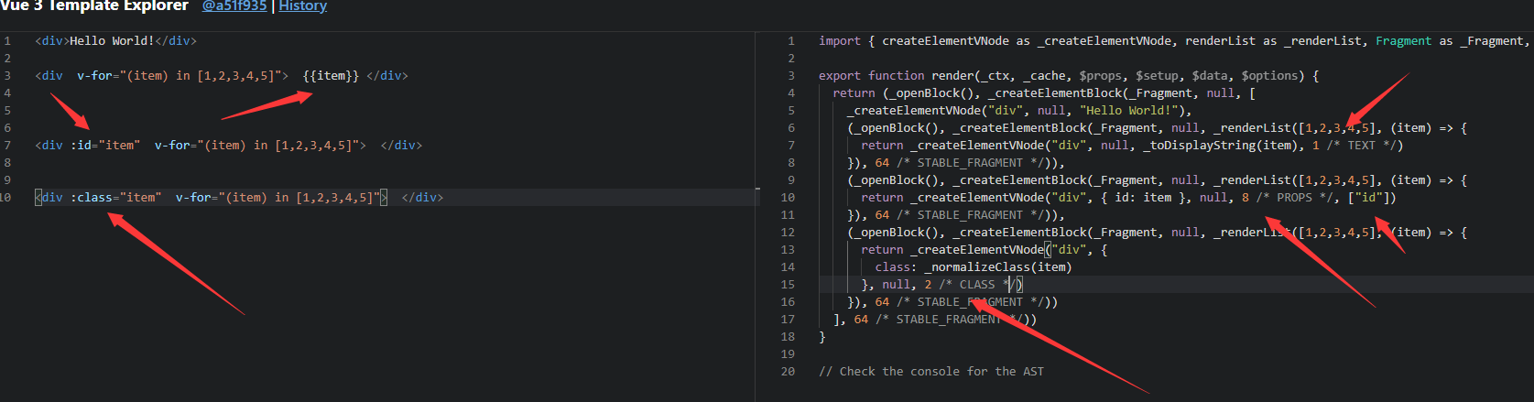1534x402 pixels.
Task: Click the /* PROPS */ comment in output
Action: pyautogui.click(x=1294, y=198)
